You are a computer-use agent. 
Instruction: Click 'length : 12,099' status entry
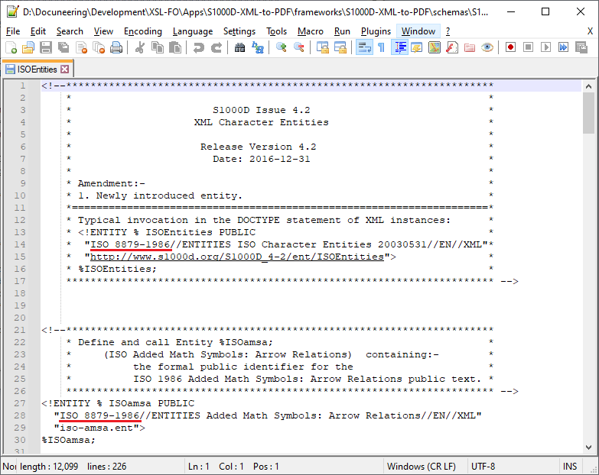click(x=49, y=467)
